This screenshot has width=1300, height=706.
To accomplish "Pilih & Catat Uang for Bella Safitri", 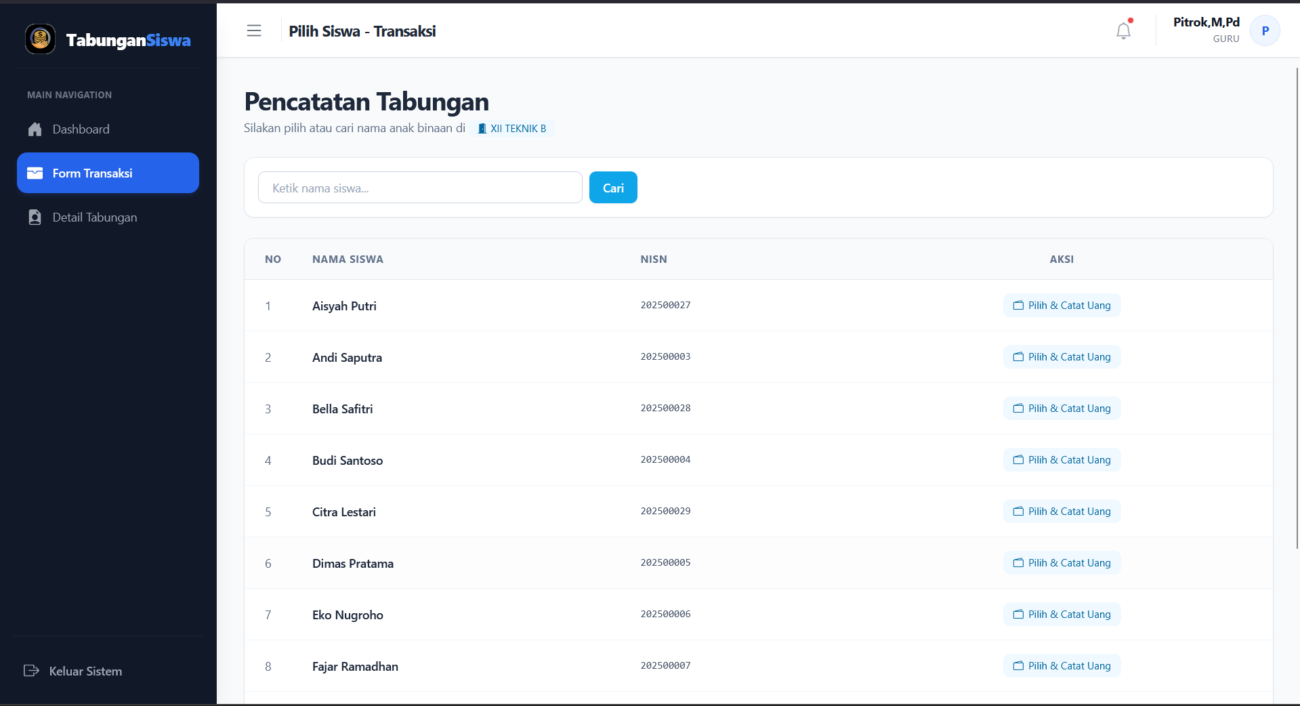I will point(1062,409).
